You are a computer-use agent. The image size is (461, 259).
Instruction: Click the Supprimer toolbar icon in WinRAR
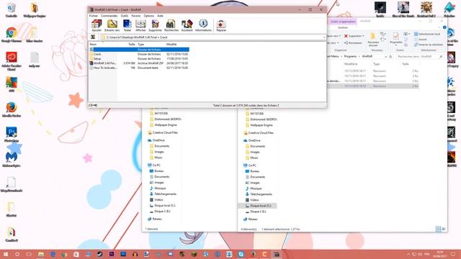click(x=155, y=26)
